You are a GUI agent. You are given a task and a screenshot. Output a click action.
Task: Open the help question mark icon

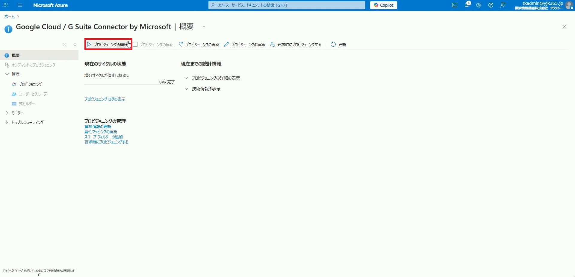pyautogui.click(x=491, y=5)
